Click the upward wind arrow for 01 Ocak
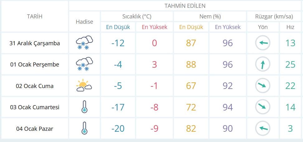The height and width of the screenshot is (142, 303). pos(263,64)
